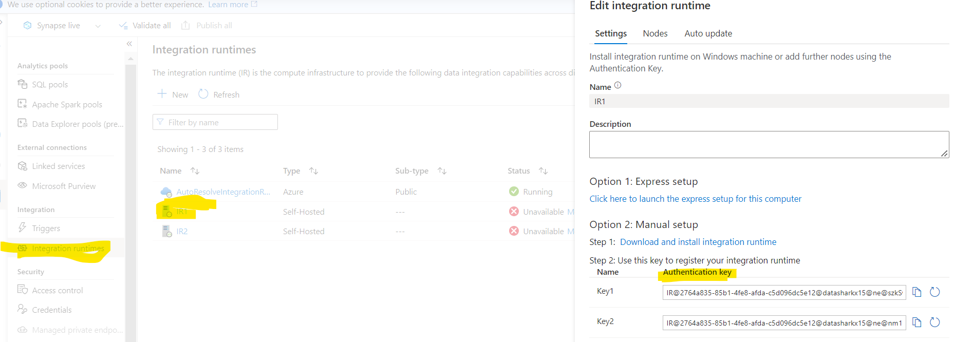Switch to the Settings tab

(x=611, y=33)
